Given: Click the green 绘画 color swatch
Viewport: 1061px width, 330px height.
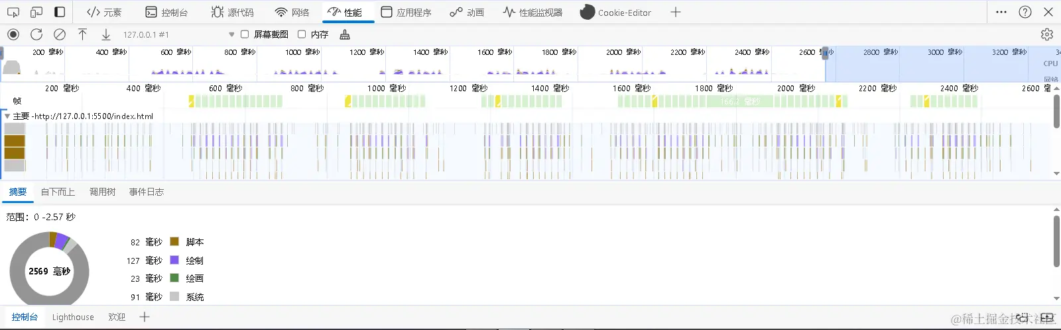Looking at the screenshot, I should pos(174,278).
